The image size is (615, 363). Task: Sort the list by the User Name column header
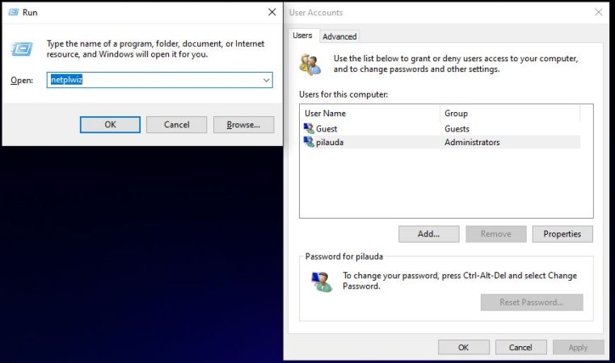tap(369, 113)
